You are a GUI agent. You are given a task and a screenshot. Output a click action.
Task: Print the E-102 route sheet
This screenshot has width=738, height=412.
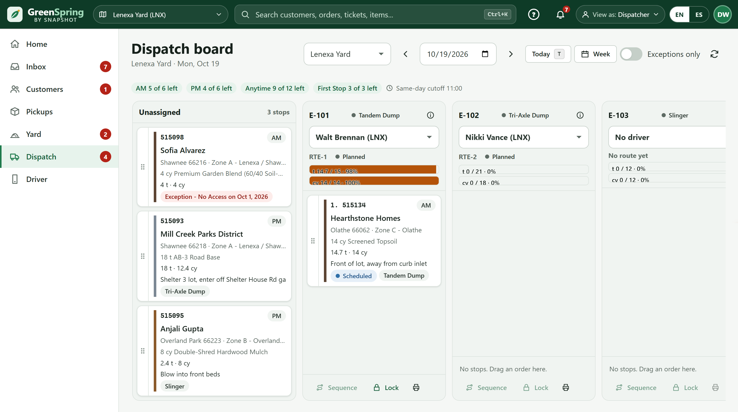[x=566, y=387]
